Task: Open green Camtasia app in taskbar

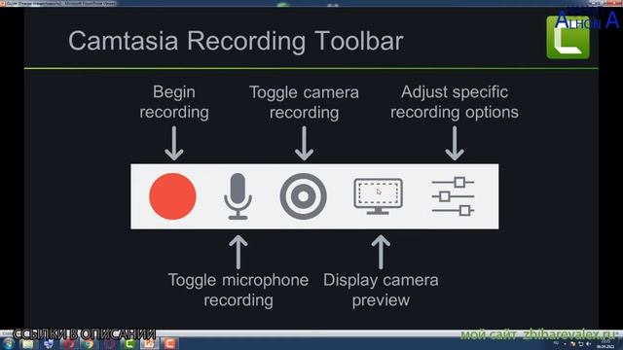Action: pos(129,343)
